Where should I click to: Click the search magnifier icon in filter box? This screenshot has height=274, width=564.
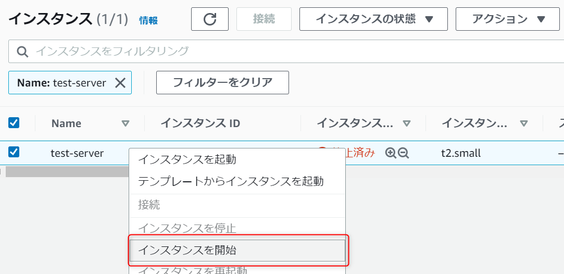pyautogui.click(x=23, y=52)
